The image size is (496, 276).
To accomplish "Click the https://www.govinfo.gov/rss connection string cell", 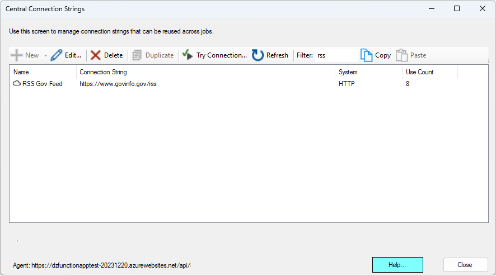I will pos(118,84).
